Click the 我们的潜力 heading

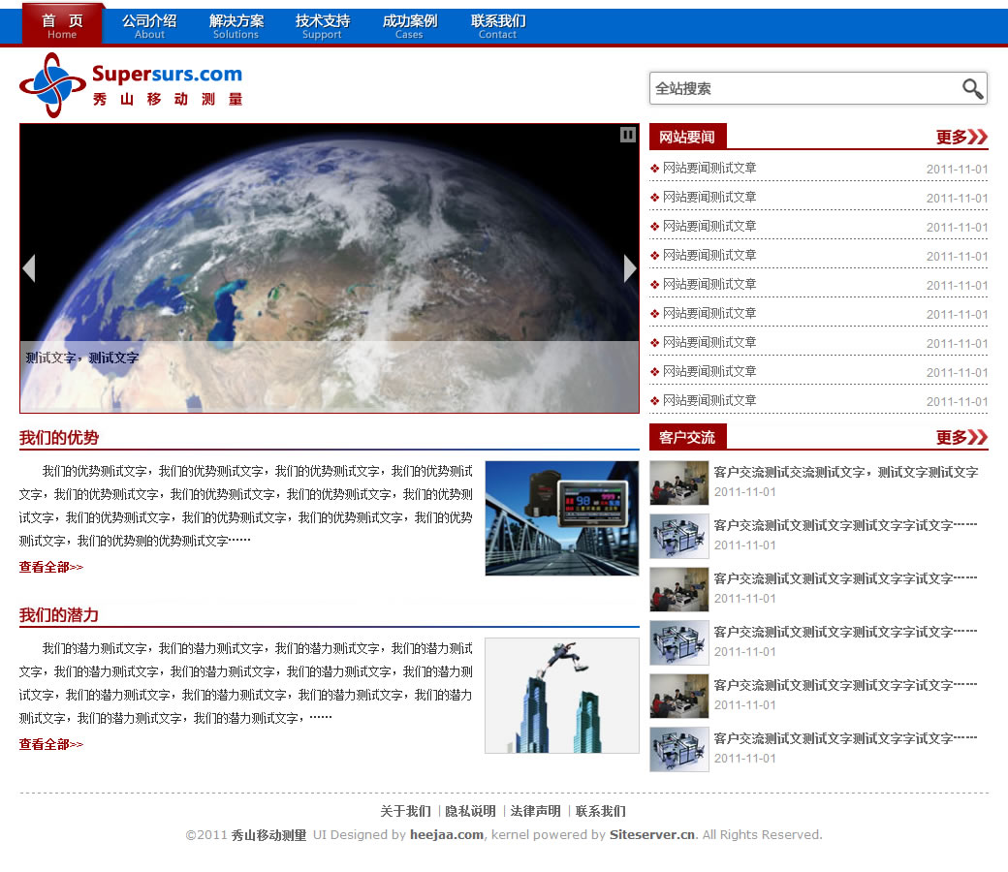pyautogui.click(x=59, y=615)
